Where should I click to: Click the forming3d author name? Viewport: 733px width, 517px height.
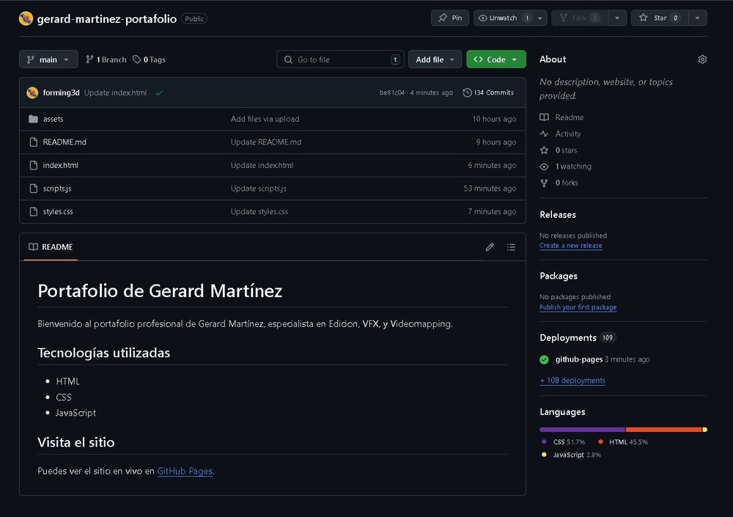[62, 92]
